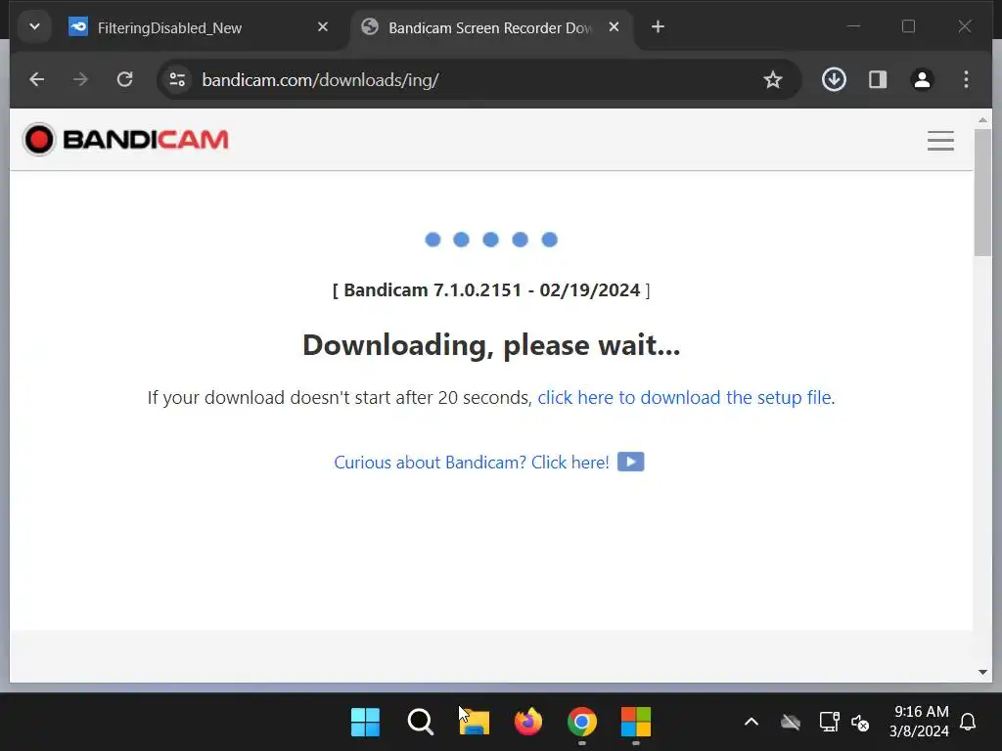Viewport: 1002px width, 751px height.
Task: Close the Bandicam Screen Recorder tab
Action: tap(614, 26)
